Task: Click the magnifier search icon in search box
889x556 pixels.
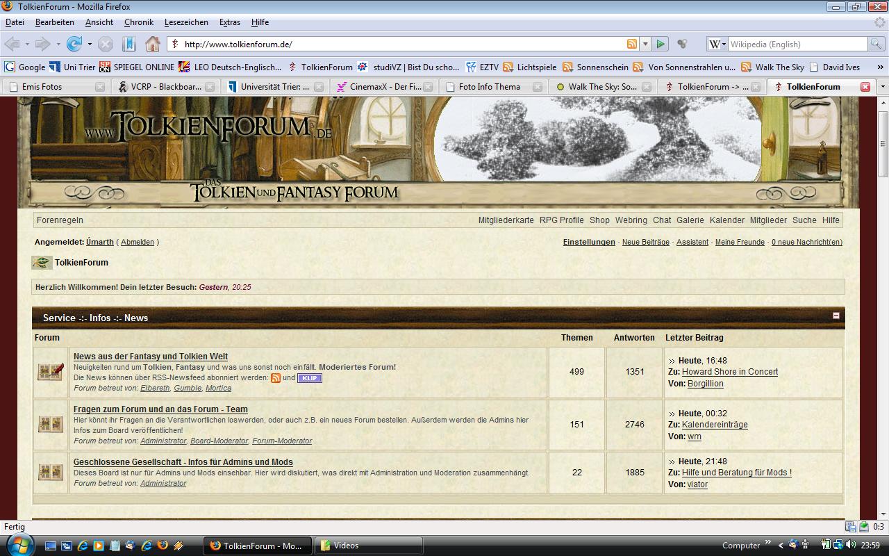Action: (876, 44)
